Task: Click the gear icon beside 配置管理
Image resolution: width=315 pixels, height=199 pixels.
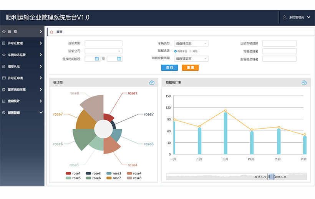Action: [x=4, y=113]
